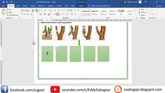Viewport: 165px width, 93px height.
Task: Apply the text highlight color pen
Action: 45,14
